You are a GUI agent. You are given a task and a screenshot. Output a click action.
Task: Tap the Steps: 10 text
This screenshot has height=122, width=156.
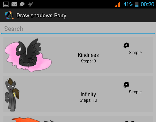[88, 100]
